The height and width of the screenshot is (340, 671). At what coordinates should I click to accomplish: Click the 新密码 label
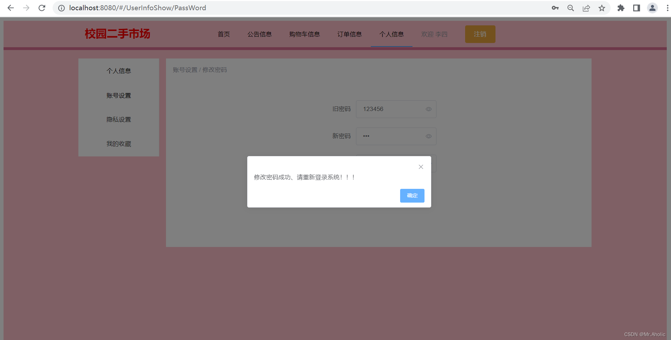click(x=342, y=136)
